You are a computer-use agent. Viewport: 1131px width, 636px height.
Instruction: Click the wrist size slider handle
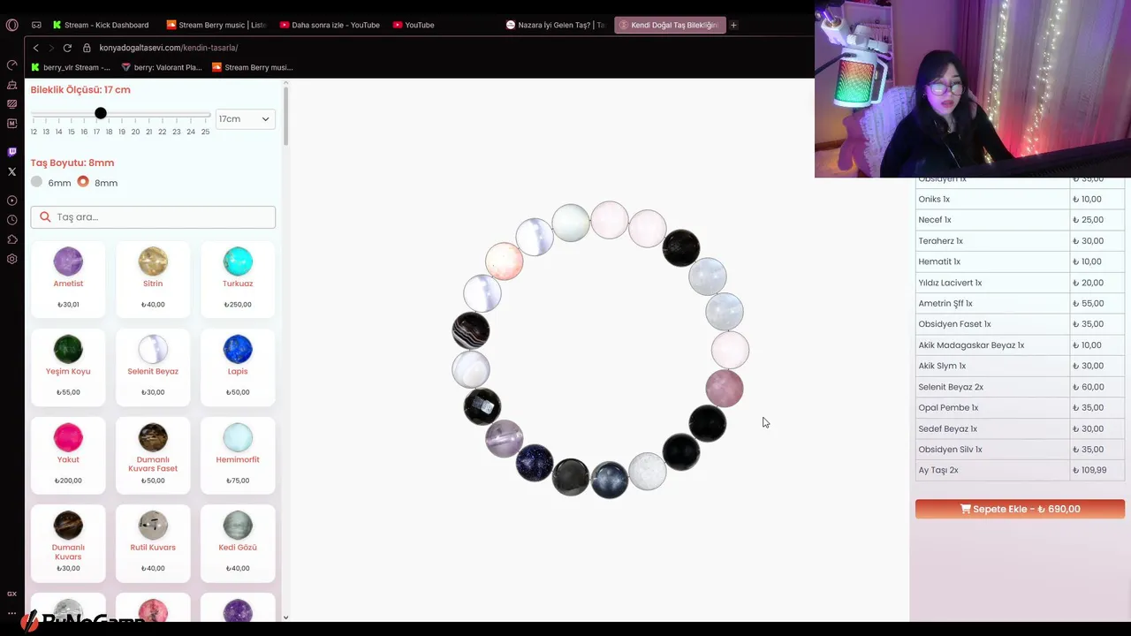click(x=101, y=113)
